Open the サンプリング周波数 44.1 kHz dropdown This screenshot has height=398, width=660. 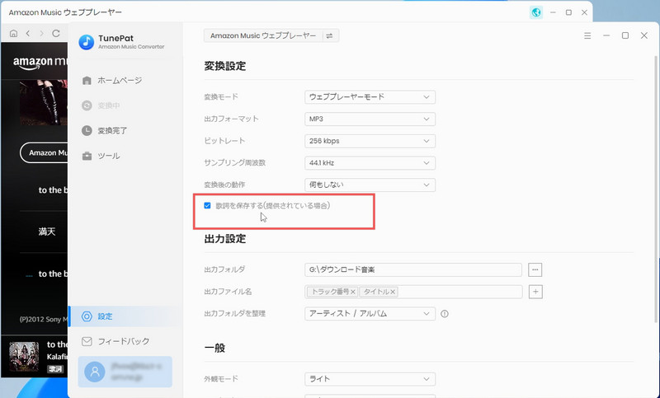(370, 162)
